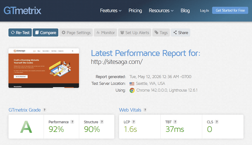Screen dimensions: 252x145
Task: Click help icon beside Web Vitals
Action: click(x=145, y=110)
